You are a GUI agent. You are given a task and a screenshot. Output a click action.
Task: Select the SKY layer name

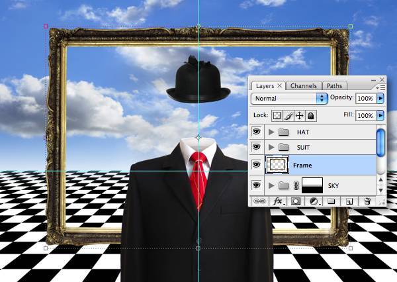(x=333, y=186)
